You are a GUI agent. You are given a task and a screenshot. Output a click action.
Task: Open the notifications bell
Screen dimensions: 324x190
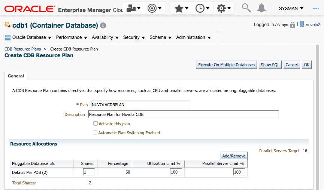pos(261,8)
